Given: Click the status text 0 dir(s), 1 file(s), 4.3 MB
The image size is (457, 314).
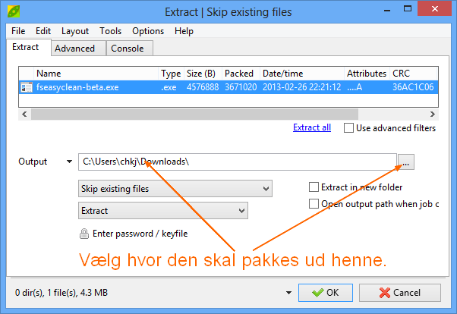Looking at the screenshot, I should (x=61, y=293).
